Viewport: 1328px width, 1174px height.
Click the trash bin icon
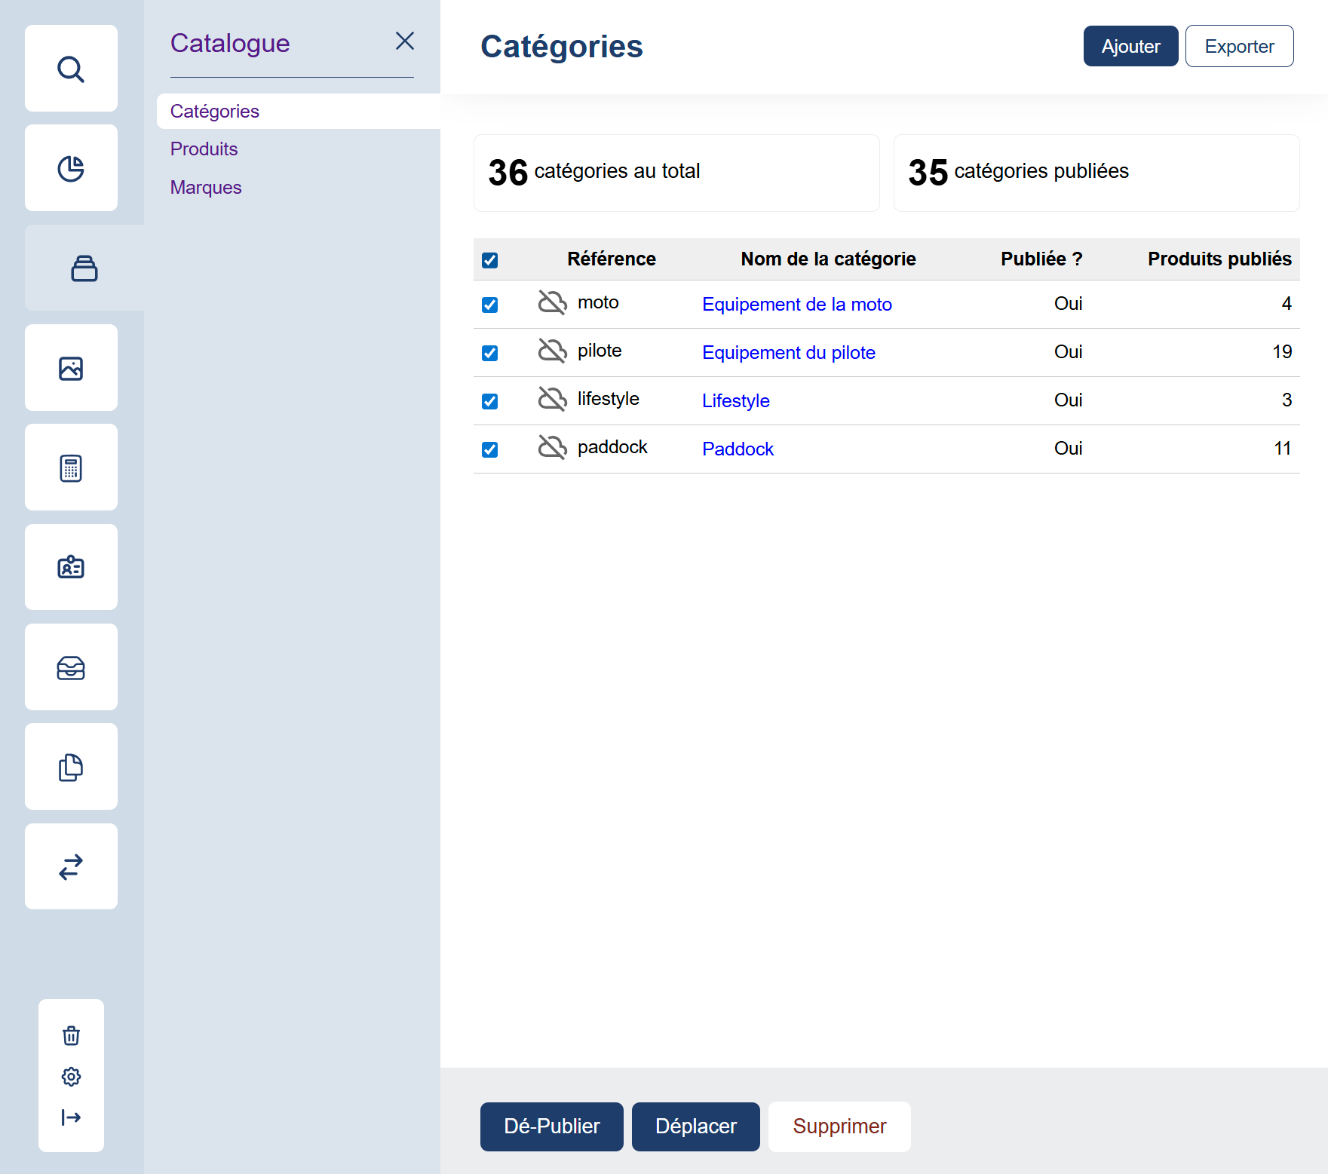tap(71, 1035)
